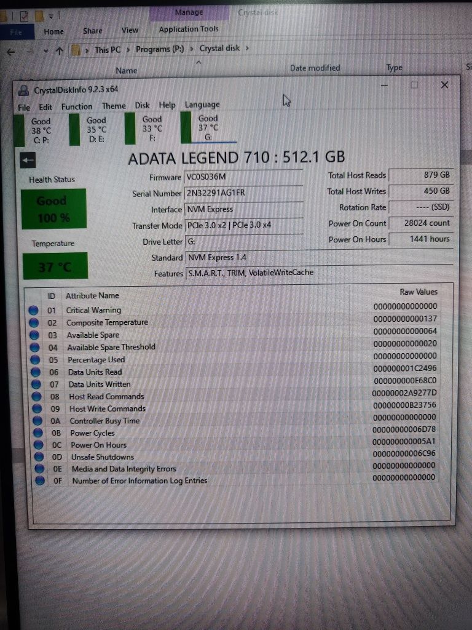Open the Function menu

(x=77, y=106)
